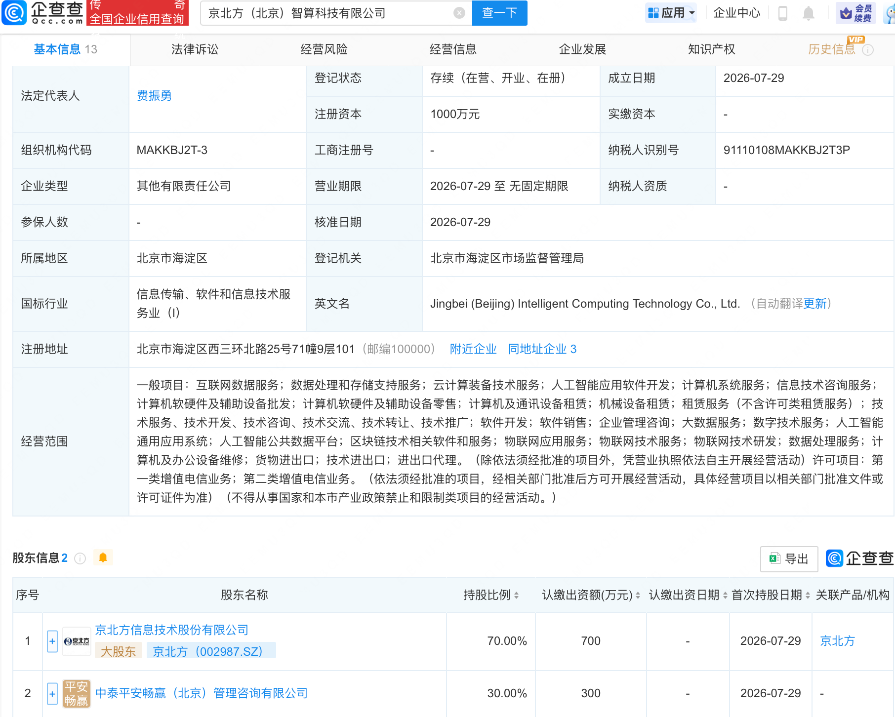Click the 存续（在营、开业、在册） status value
Image resolution: width=895 pixels, height=717 pixels.
(x=498, y=78)
